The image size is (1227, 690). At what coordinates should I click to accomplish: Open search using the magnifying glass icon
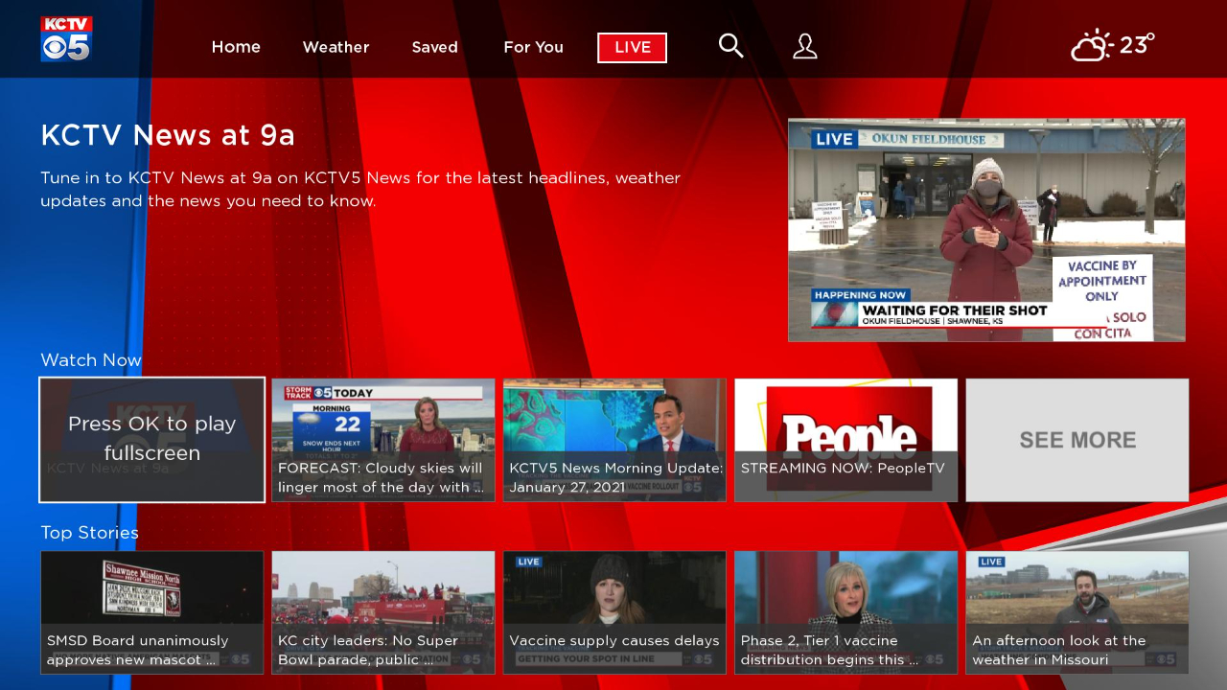click(730, 46)
